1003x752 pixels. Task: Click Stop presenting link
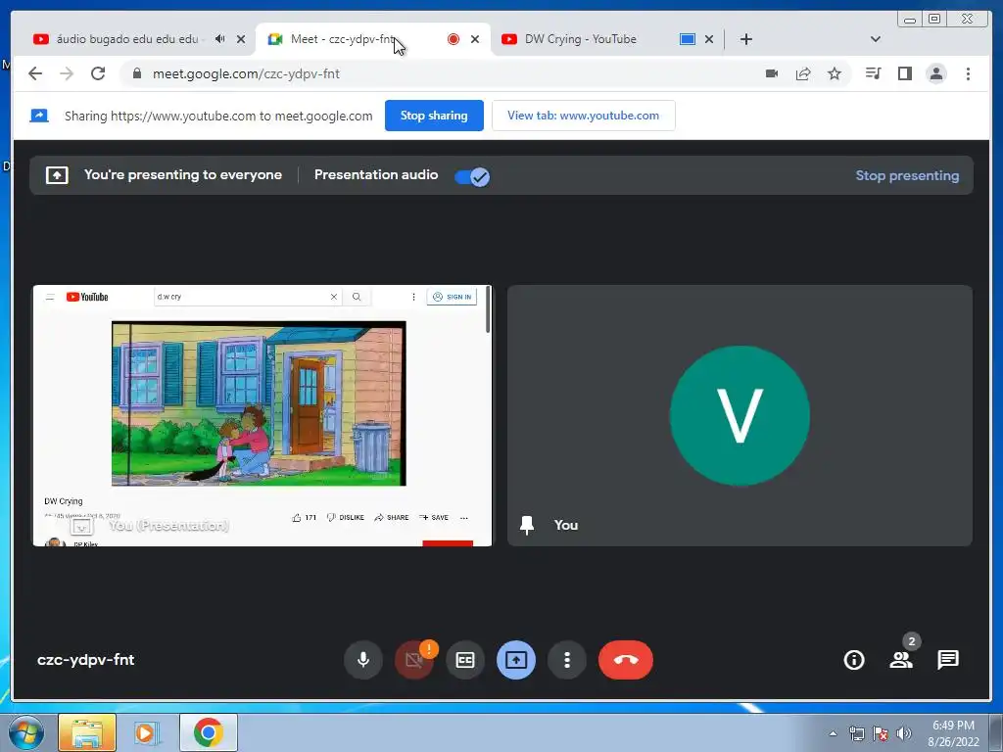907,175
